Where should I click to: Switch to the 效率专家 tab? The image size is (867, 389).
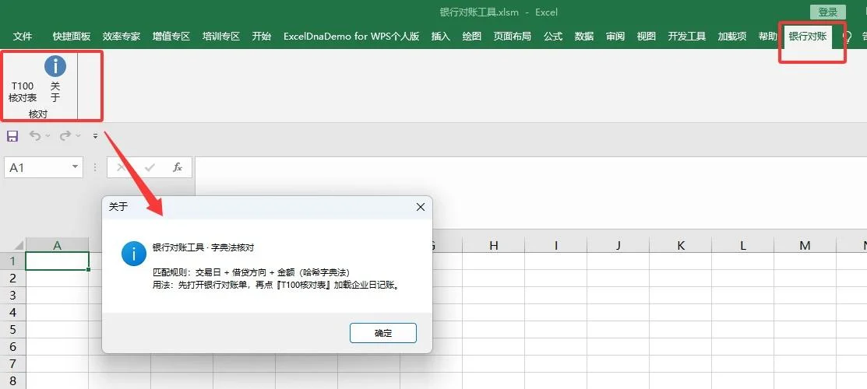122,37
